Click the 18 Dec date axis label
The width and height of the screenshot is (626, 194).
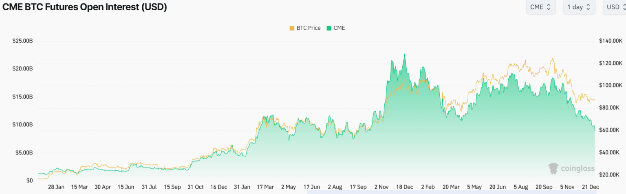(405, 187)
